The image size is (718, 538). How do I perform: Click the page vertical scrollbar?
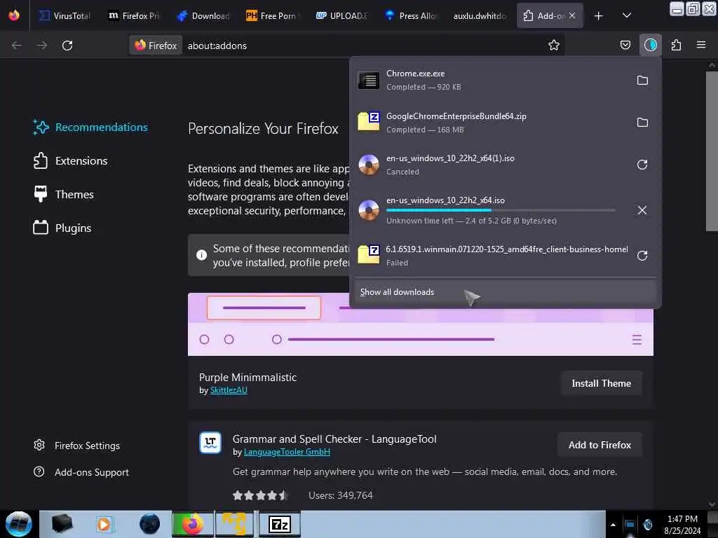(711, 151)
